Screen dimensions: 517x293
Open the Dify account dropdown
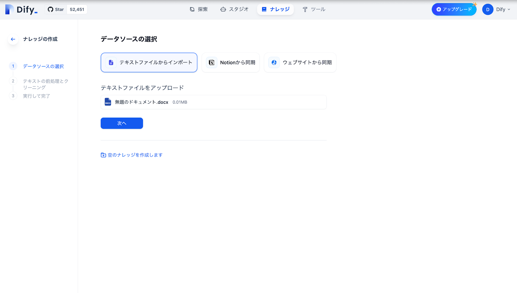[497, 9]
